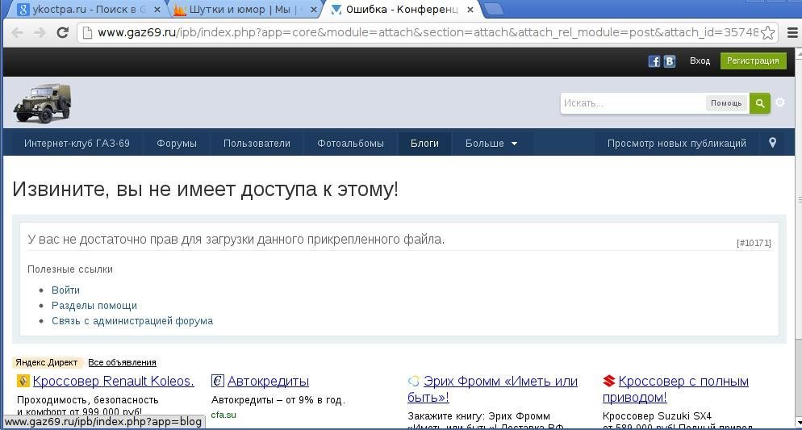Open the Форумы navigation item

tap(177, 144)
